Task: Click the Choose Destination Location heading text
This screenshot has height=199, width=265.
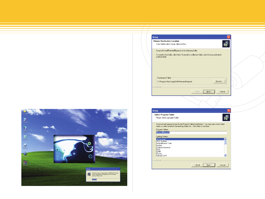Action: 166,41
